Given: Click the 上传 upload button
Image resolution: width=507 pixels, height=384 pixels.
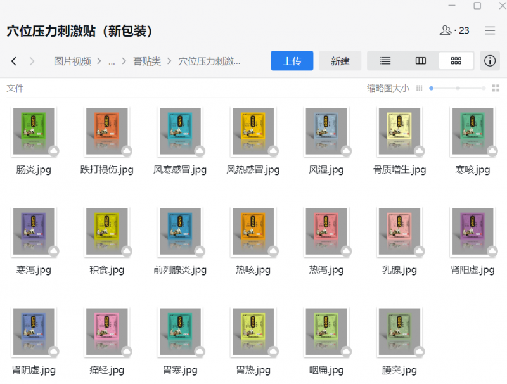Looking at the screenshot, I should click(x=292, y=61).
